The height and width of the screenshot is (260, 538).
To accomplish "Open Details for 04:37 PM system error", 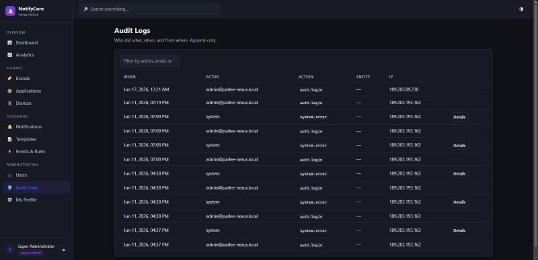I will tap(459, 230).
